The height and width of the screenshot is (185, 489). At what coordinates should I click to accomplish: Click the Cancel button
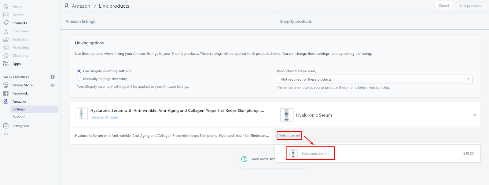pos(444,6)
